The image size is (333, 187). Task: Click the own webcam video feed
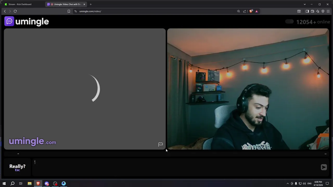click(248, 89)
